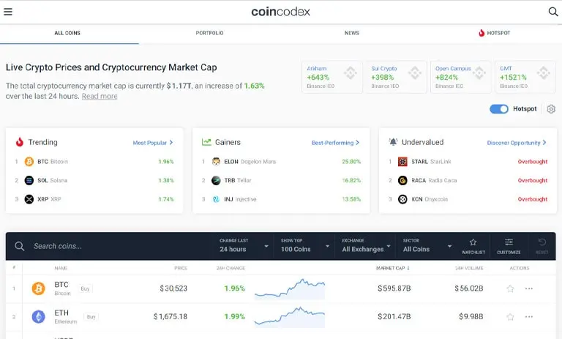Click the Radio Caca RACA icon
The width and height of the screenshot is (562, 339).
point(402,180)
